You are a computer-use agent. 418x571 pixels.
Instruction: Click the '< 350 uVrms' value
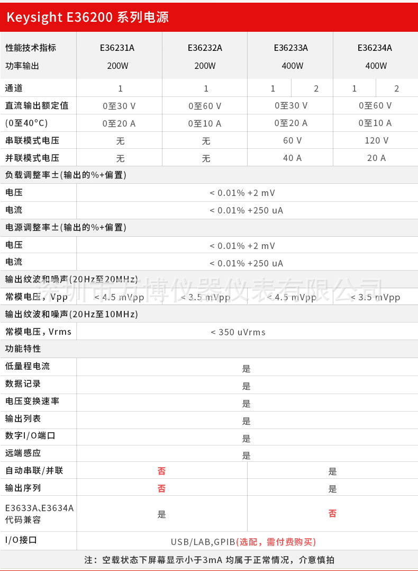238,332
